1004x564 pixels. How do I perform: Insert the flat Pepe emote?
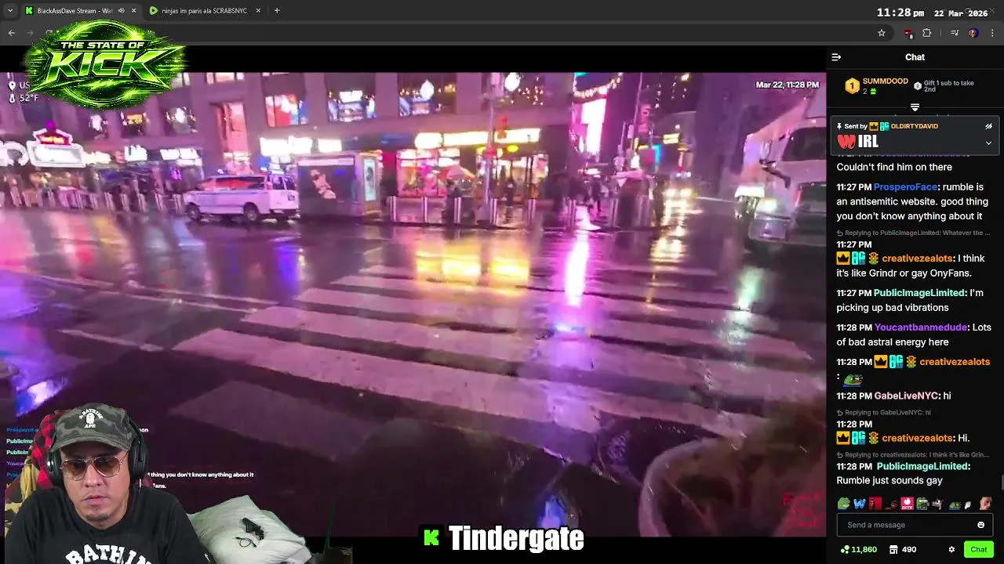point(954,504)
